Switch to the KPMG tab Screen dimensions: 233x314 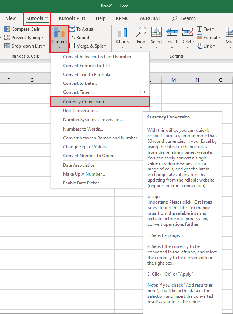(123, 18)
